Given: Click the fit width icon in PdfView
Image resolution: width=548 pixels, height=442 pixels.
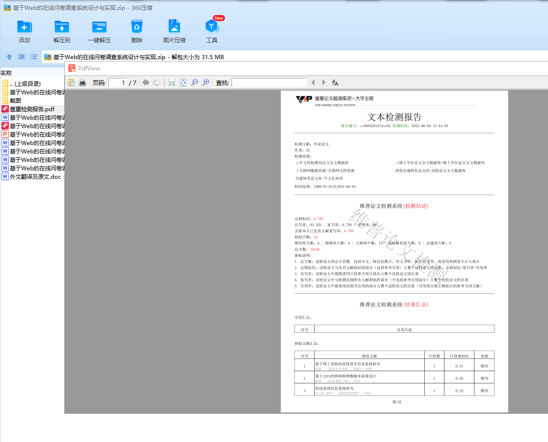Looking at the screenshot, I should 172,83.
